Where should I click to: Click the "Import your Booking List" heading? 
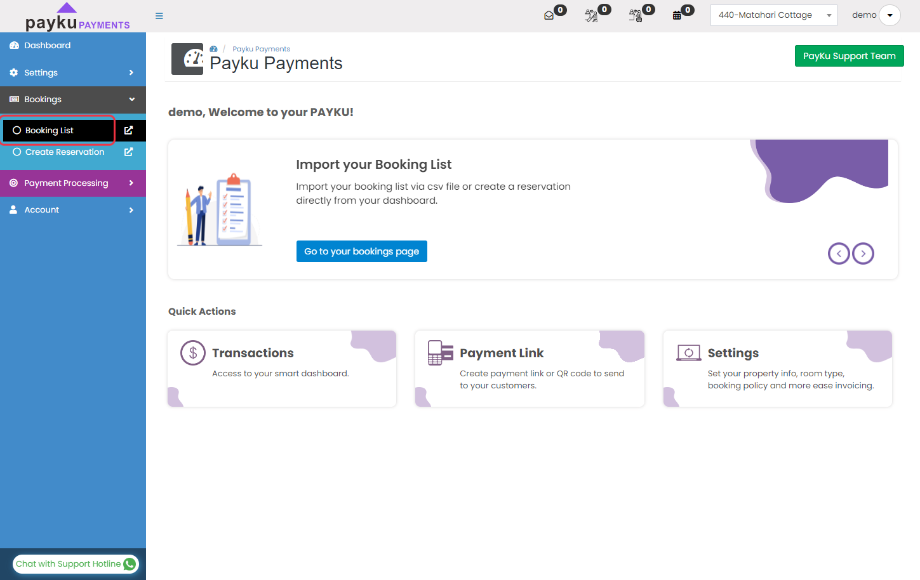pos(373,164)
